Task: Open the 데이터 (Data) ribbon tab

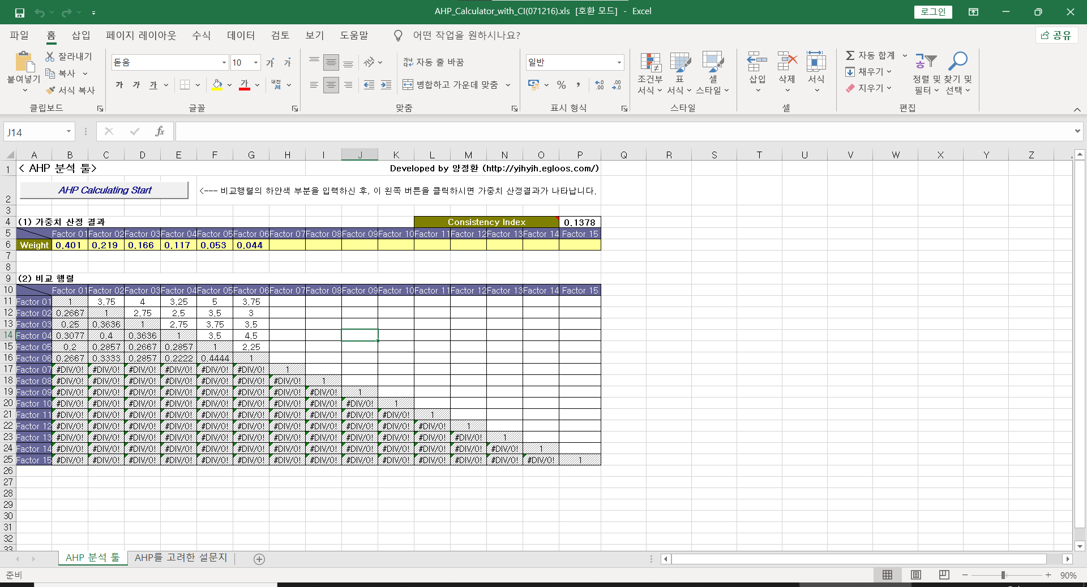Action: (241, 35)
